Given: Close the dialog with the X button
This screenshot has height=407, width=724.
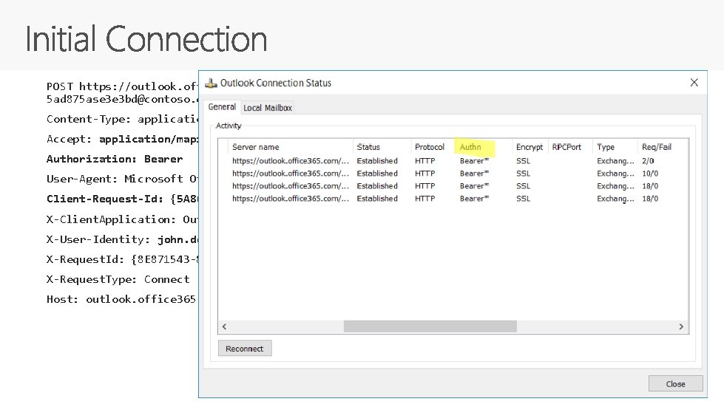Looking at the screenshot, I should coord(694,83).
